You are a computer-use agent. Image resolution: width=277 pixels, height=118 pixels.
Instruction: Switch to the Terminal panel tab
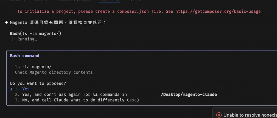click(x=110, y=1)
